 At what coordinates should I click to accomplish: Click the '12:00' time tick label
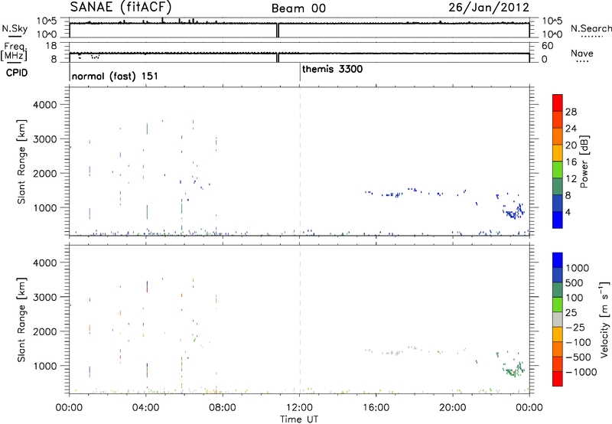coord(299,408)
